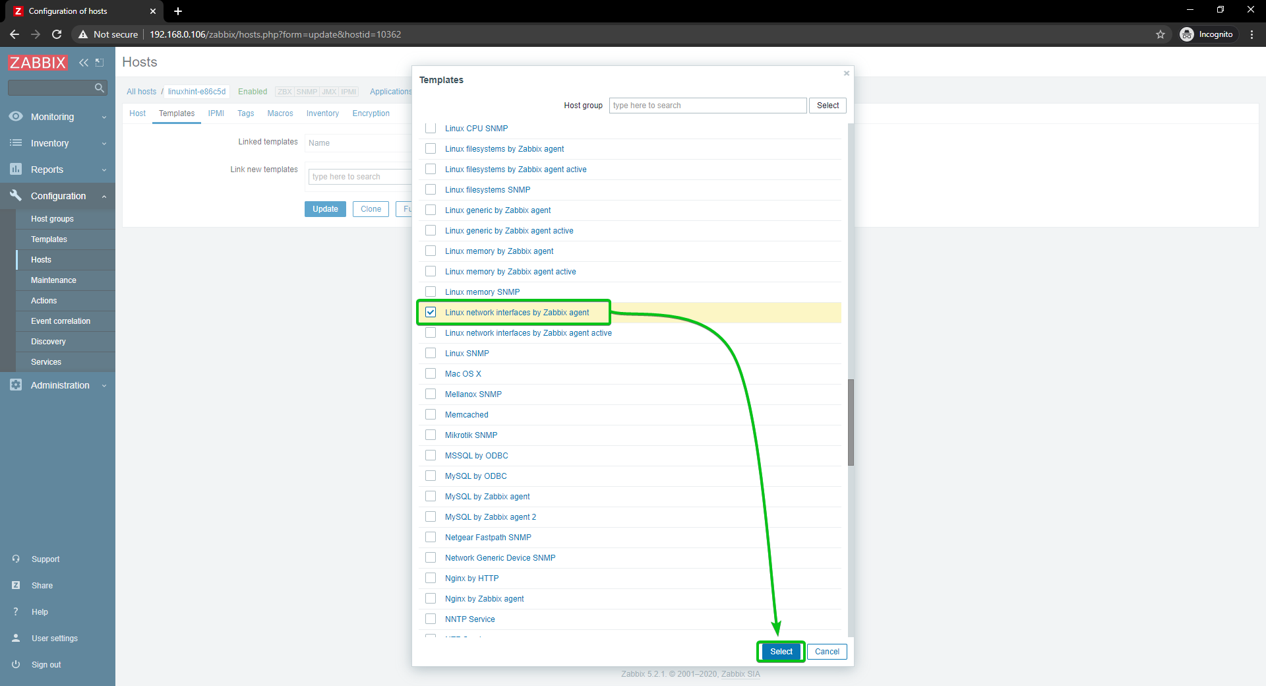Expand the Inventory menu chevron

pyautogui.click(x=104, y=144)
